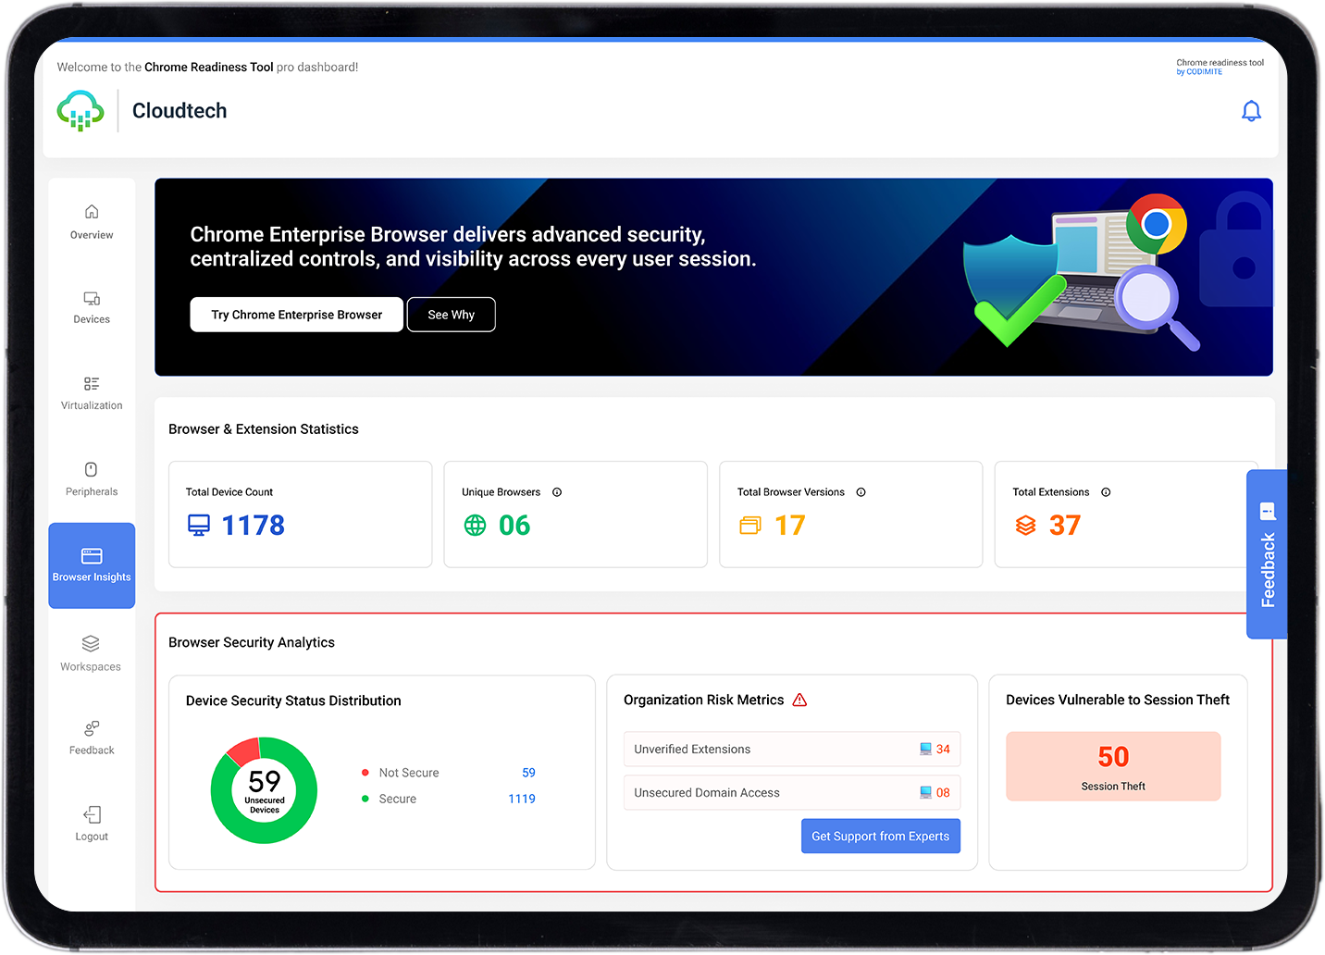Click the Unsecured Devices donut chart
The height and width of the screenshot is (955, 1325).
click(264, 790)
